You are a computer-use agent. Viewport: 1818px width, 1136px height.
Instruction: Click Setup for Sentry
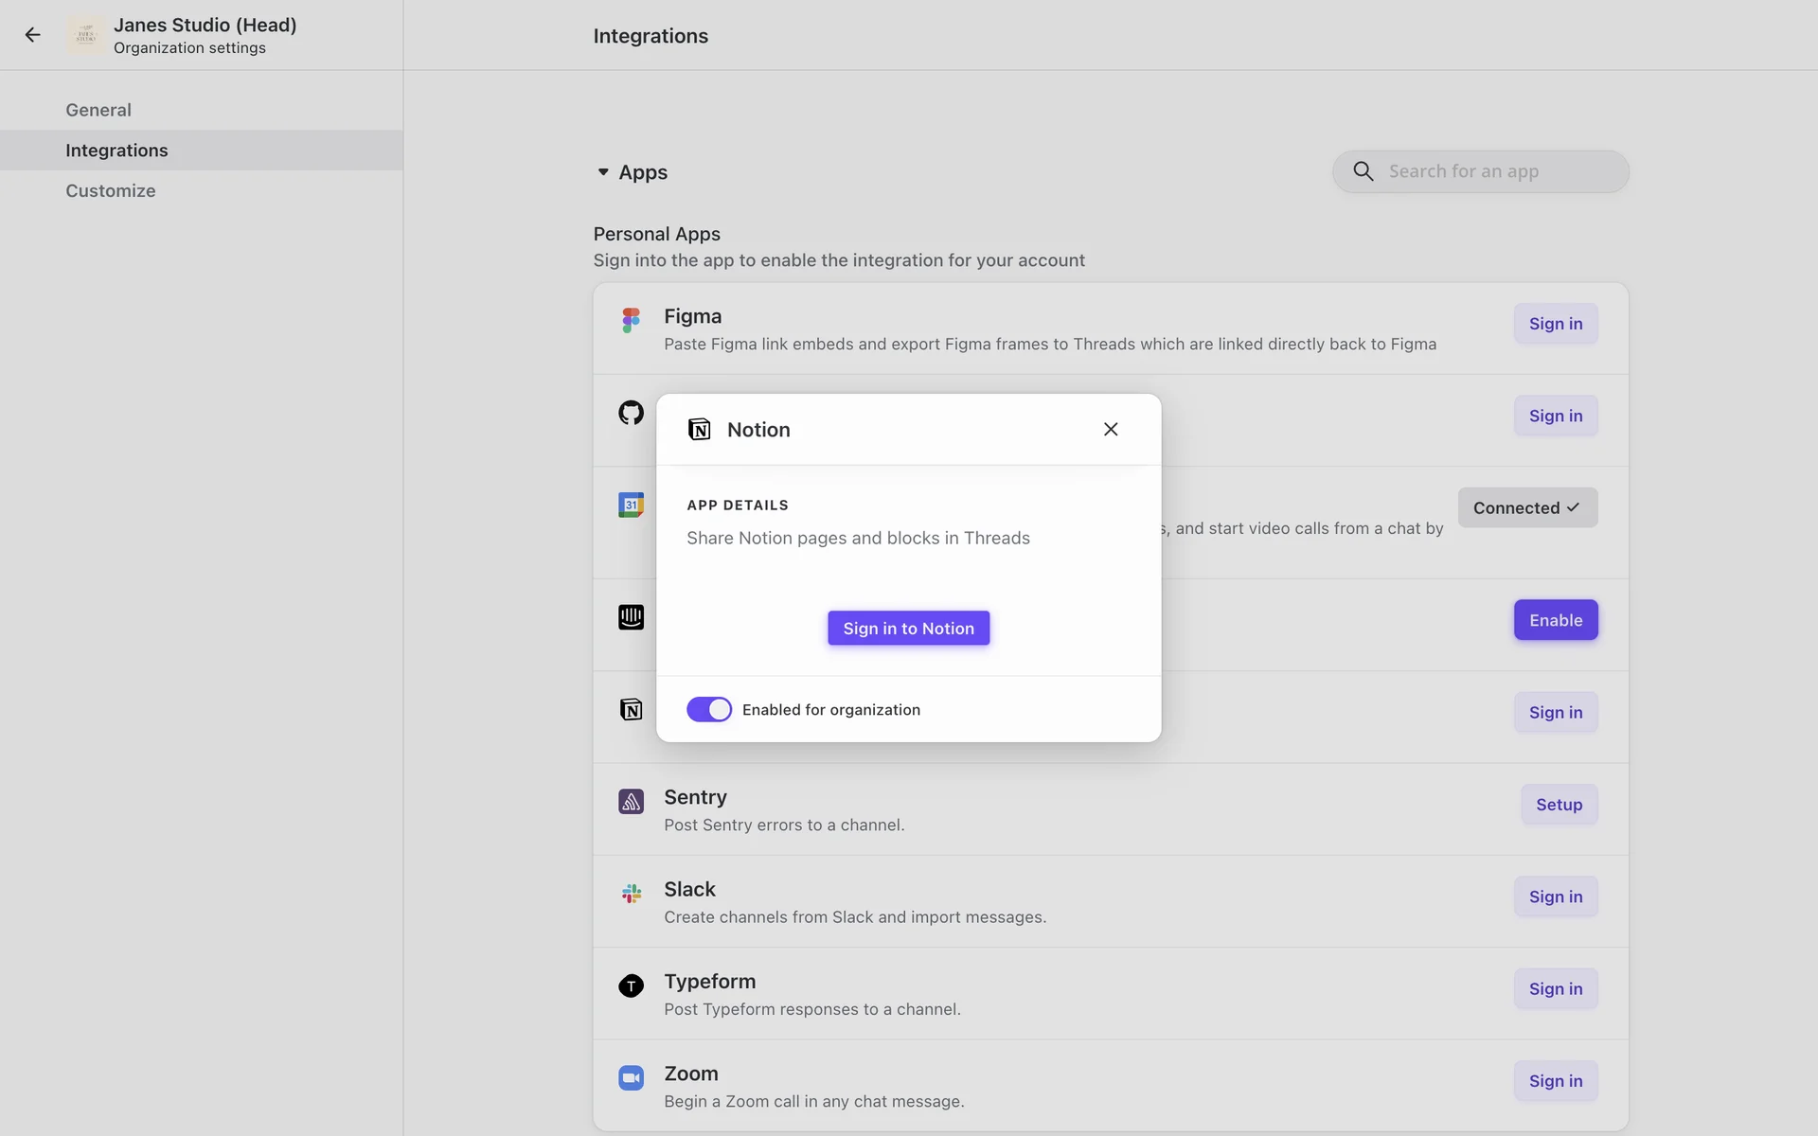pos(1559,805)
